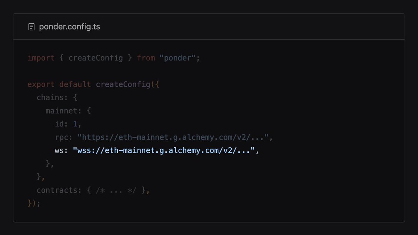Click the contracts: { /* ... */ } line
The width and height of the screenshot is (418, 235).
tap(93, 190)
